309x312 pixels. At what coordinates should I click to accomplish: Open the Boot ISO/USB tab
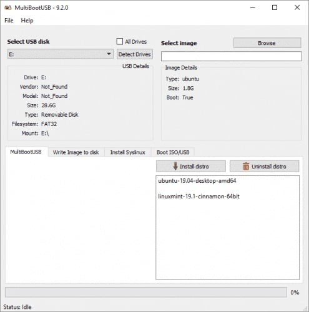click(x=173, y=152)
